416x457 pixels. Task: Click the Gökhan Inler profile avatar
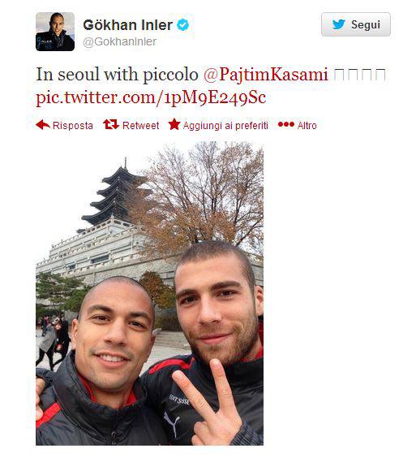55,32
